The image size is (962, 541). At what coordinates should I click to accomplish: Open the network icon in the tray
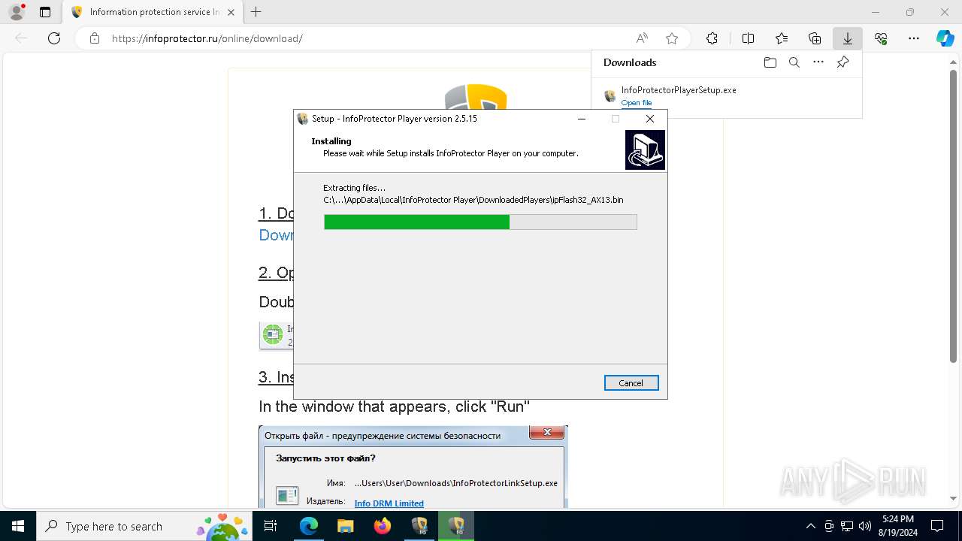click(847, 526)
